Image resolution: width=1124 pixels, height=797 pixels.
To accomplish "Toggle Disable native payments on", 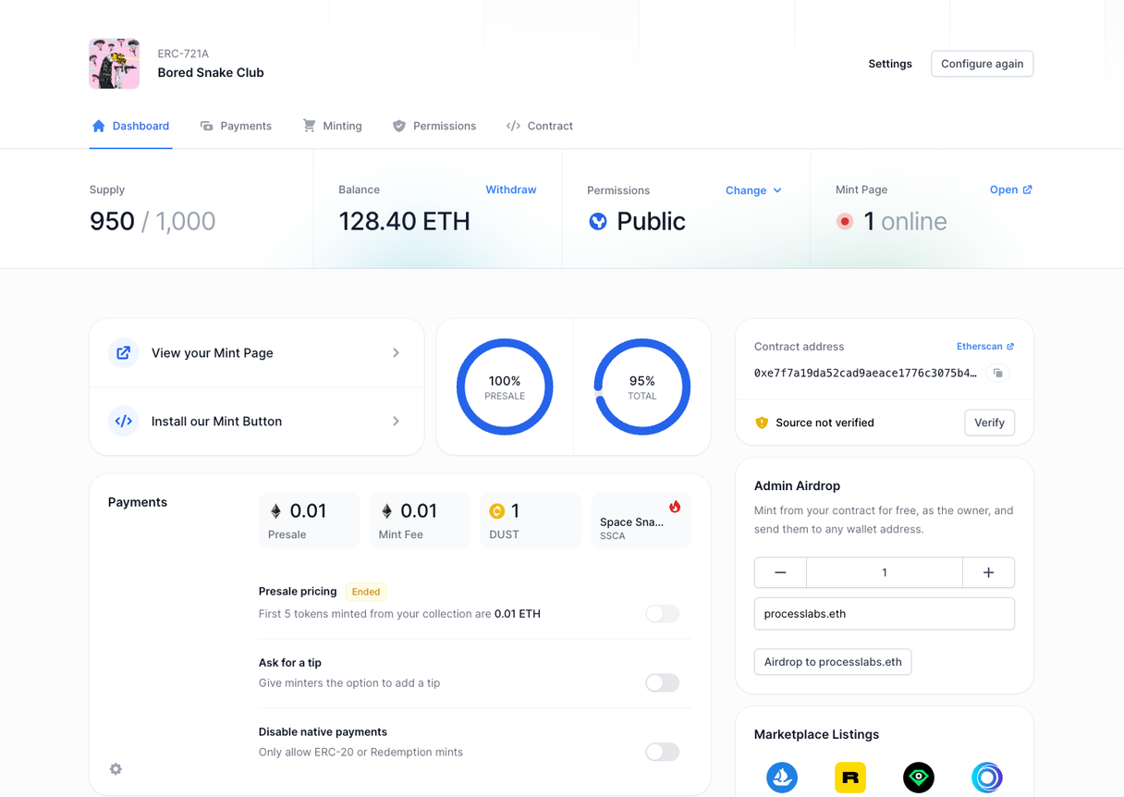I will [x=662, y=752].
